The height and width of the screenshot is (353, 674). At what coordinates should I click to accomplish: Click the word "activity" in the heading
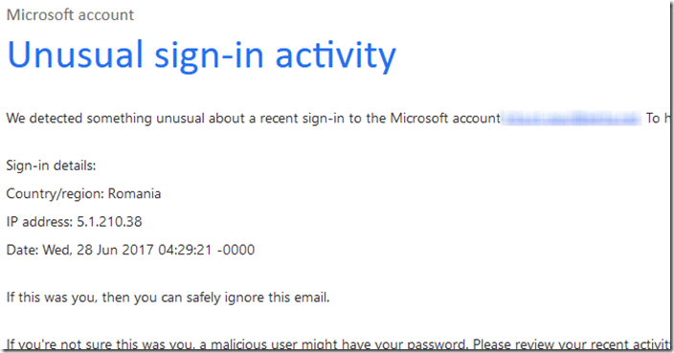[336, 56]
